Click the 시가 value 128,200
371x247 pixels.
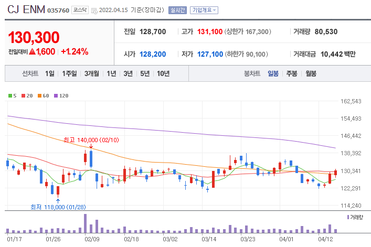153,54
